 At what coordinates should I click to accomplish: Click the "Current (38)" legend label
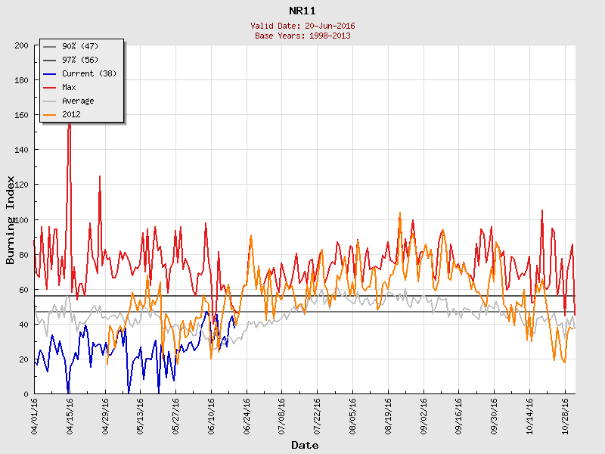pos(88,73)
